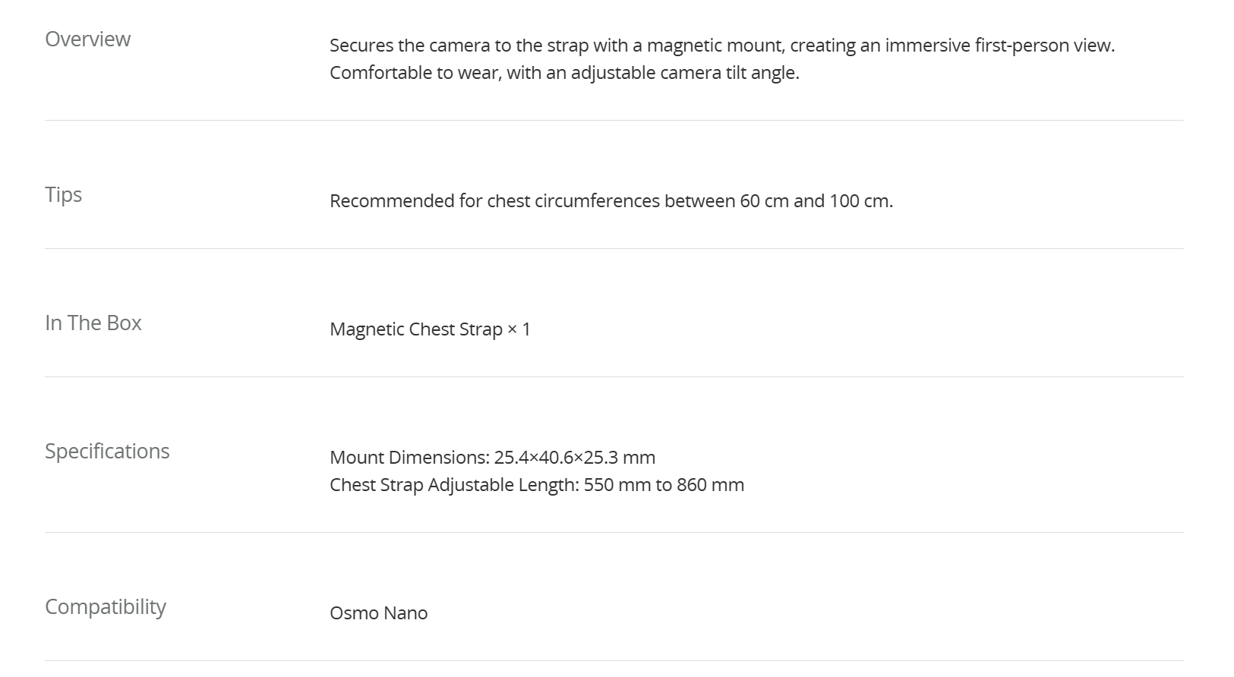Viewport: 1234px width, 677px height.
Task: Click the 860 mm length value
Action: [x=710, y=485]
